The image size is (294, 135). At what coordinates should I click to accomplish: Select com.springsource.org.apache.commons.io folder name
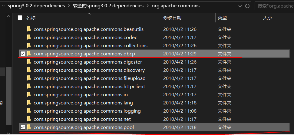(x=81, y=95)
